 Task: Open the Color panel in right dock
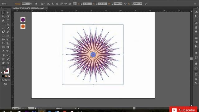(x=196, y=12)
